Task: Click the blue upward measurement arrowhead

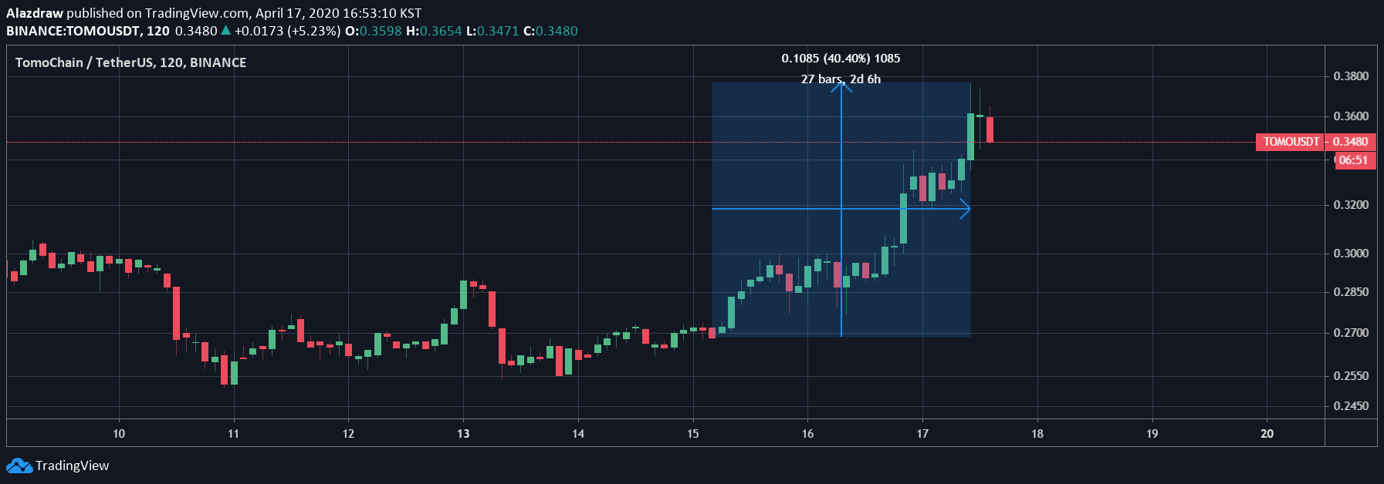Action: point(841,86)
